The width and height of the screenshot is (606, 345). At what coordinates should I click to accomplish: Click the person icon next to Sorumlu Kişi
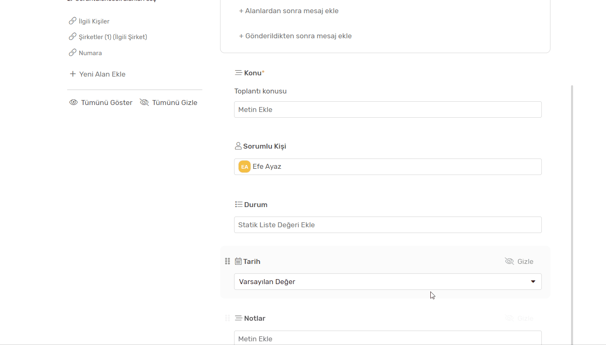[238, 146]
